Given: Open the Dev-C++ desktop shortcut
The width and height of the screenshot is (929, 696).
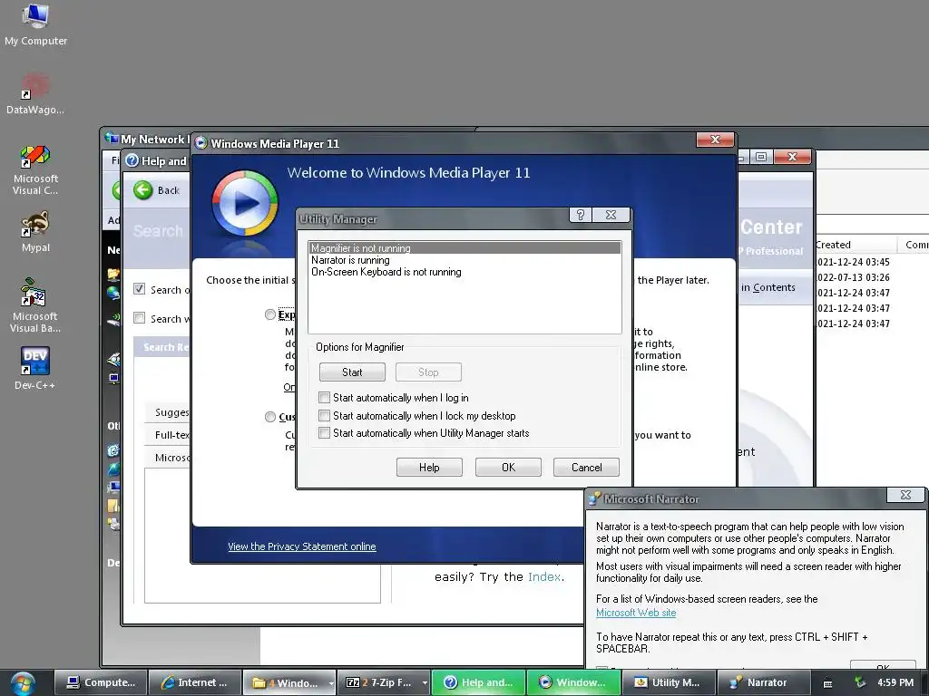Looking at the screenshot, I should point(35,368).
